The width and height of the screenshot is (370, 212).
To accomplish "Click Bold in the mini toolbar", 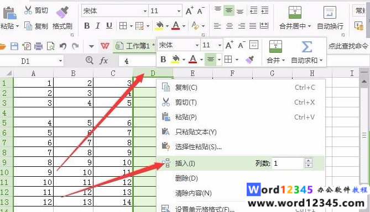I will coord(163,59).
